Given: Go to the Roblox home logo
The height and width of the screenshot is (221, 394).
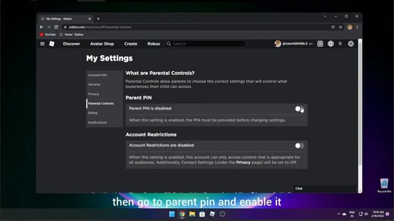Looking at the screenshot, I should pos(52,44).
